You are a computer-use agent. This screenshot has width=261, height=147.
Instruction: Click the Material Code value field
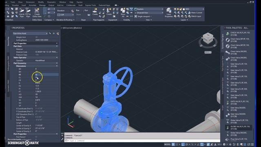47,52
